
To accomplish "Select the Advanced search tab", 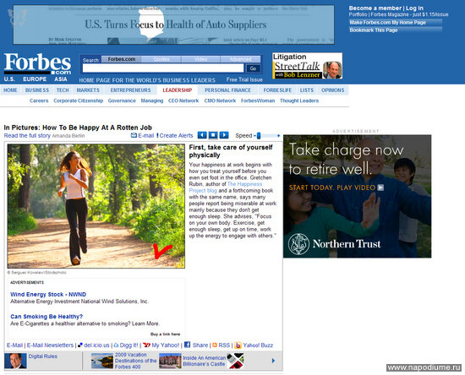I will (240, 59).
